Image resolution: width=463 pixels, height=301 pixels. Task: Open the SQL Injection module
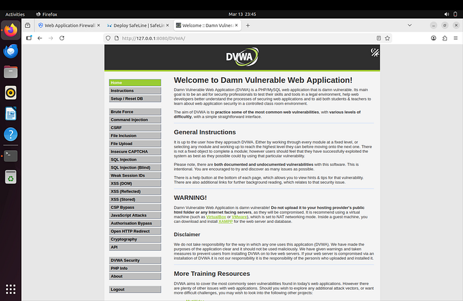[135, 159]
